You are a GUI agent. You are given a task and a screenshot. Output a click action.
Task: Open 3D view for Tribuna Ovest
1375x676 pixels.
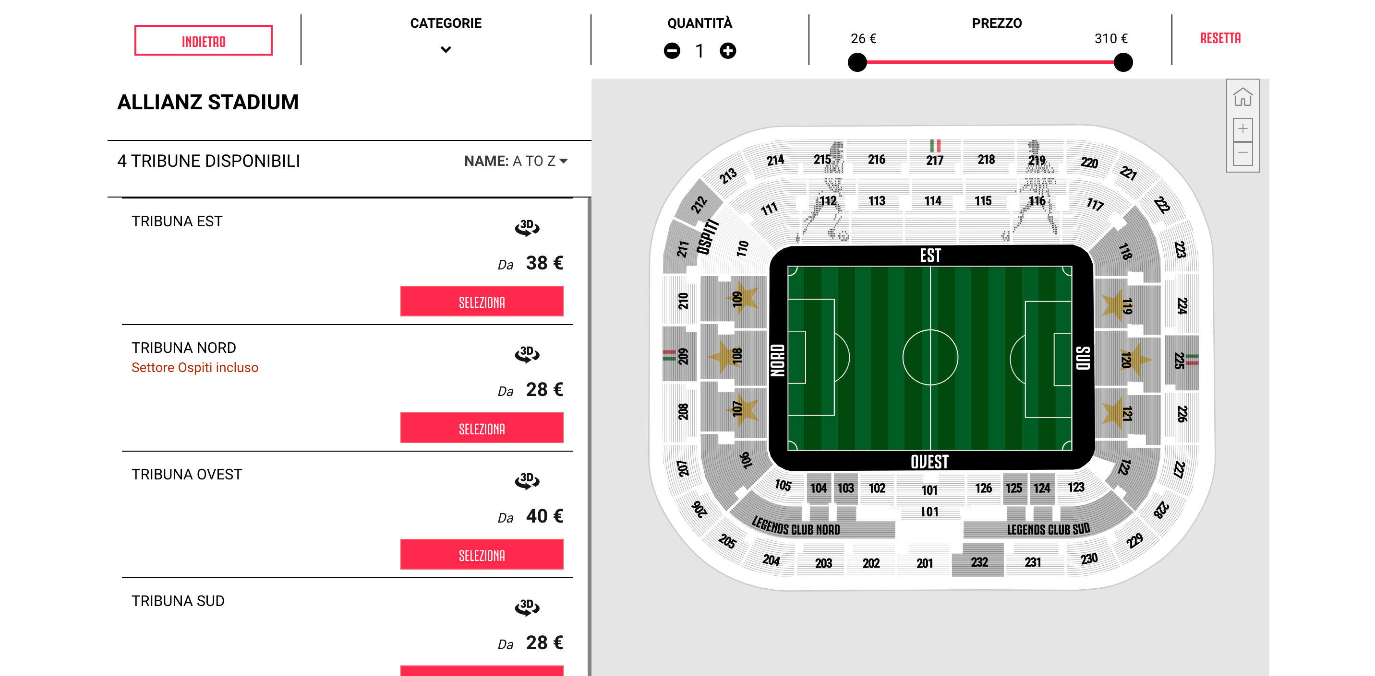tap(527, 480)
